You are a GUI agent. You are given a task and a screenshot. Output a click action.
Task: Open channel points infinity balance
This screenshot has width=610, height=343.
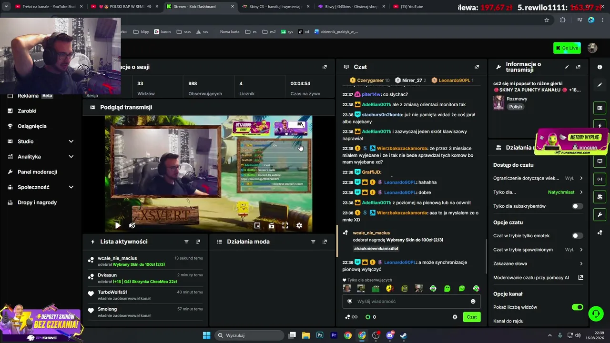pos(351,317)
